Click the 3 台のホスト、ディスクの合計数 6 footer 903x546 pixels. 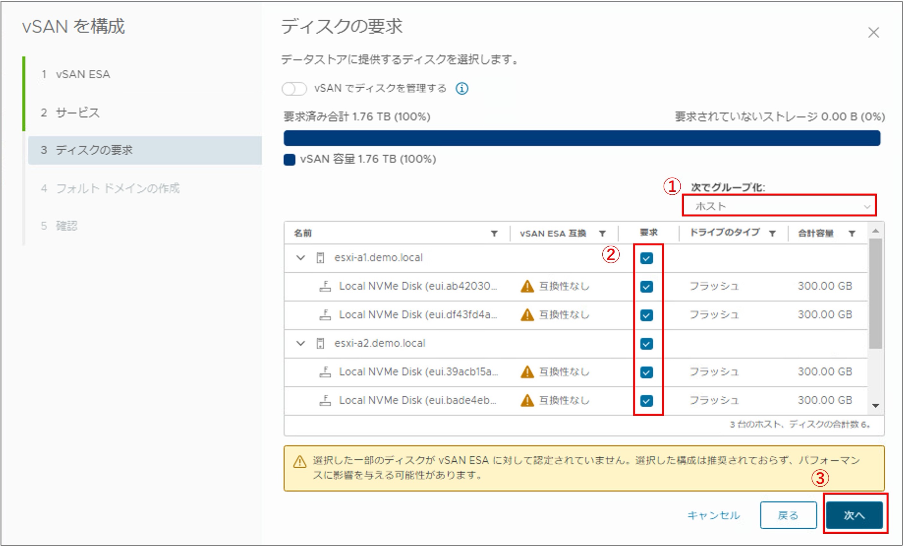tap(801, 424)
